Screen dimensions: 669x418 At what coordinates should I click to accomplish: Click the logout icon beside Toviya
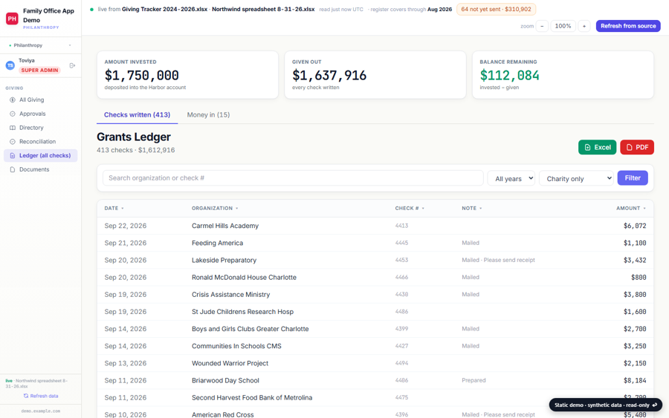(72, 65)
